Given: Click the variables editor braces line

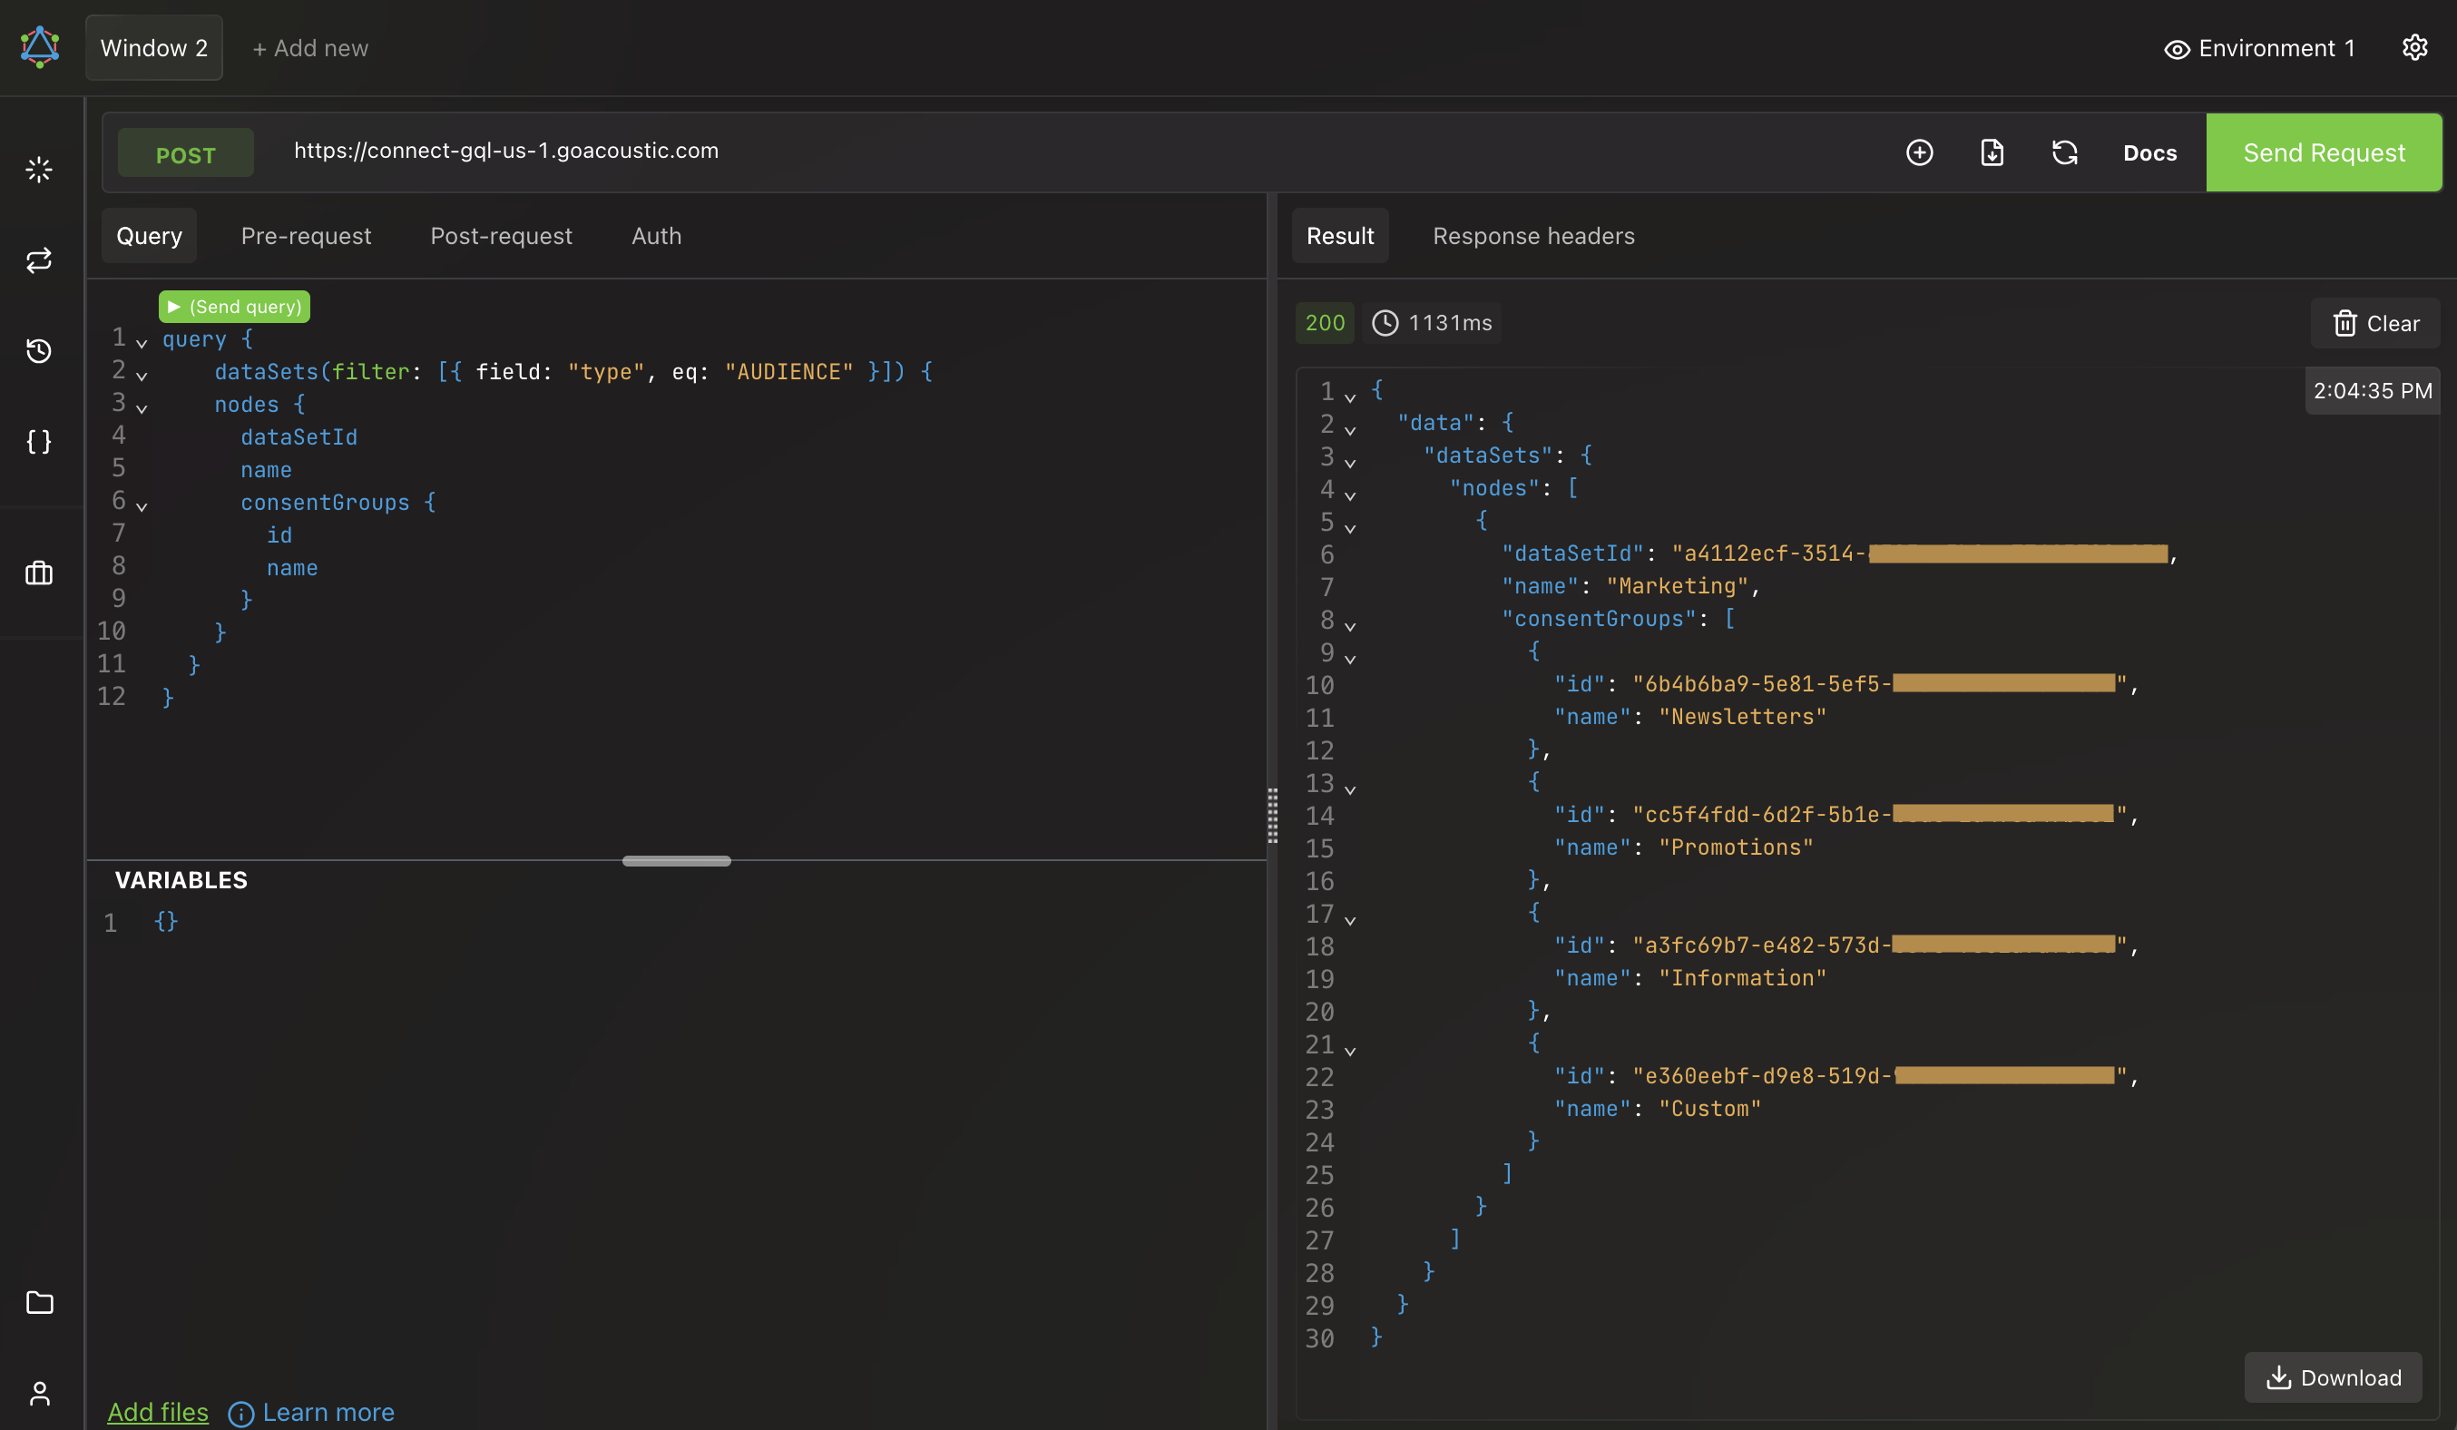Looking at the screenshot, I should pyautogui.click(x=166, y=921).
